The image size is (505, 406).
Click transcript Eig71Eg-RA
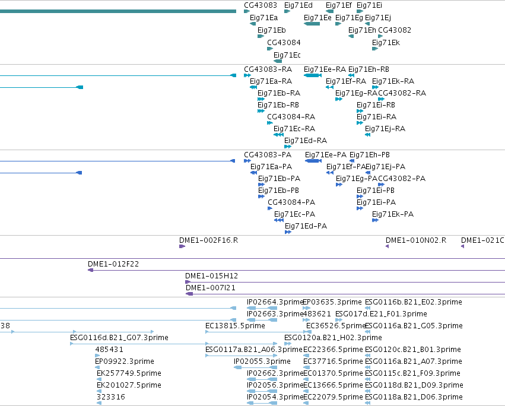356,93
